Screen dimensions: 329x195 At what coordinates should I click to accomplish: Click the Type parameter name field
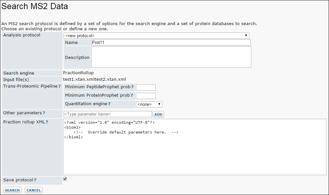click(108, 114)
